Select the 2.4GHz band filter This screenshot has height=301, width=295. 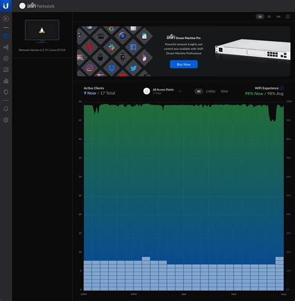point(210,91)
